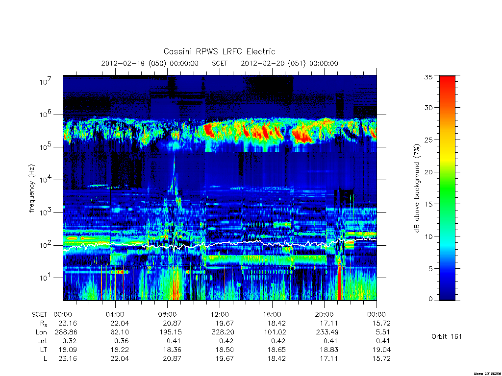
Task: Click the 08:00 SCET time label
Action: (168, 314)
